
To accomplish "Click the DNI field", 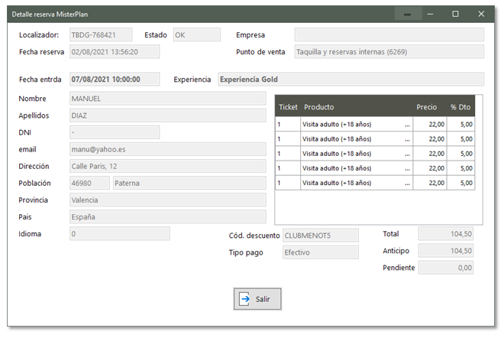I will 115,132.
